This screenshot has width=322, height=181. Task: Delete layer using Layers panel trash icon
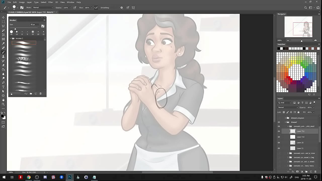click(315, 172)
